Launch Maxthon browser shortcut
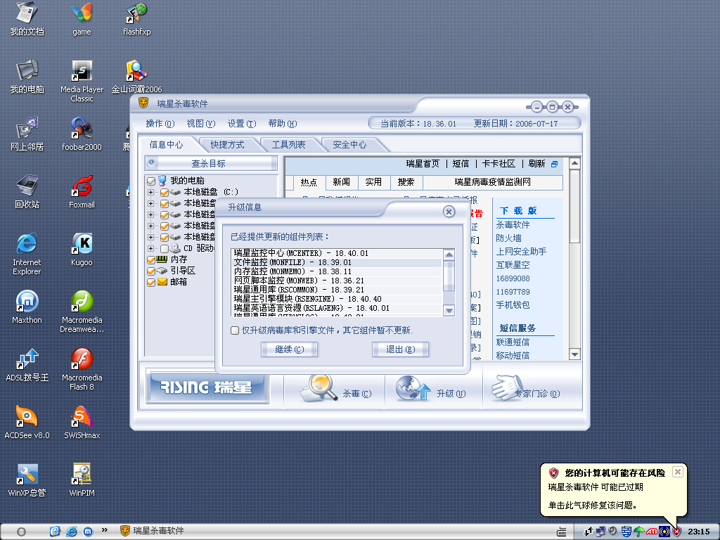 coord(27,307)
